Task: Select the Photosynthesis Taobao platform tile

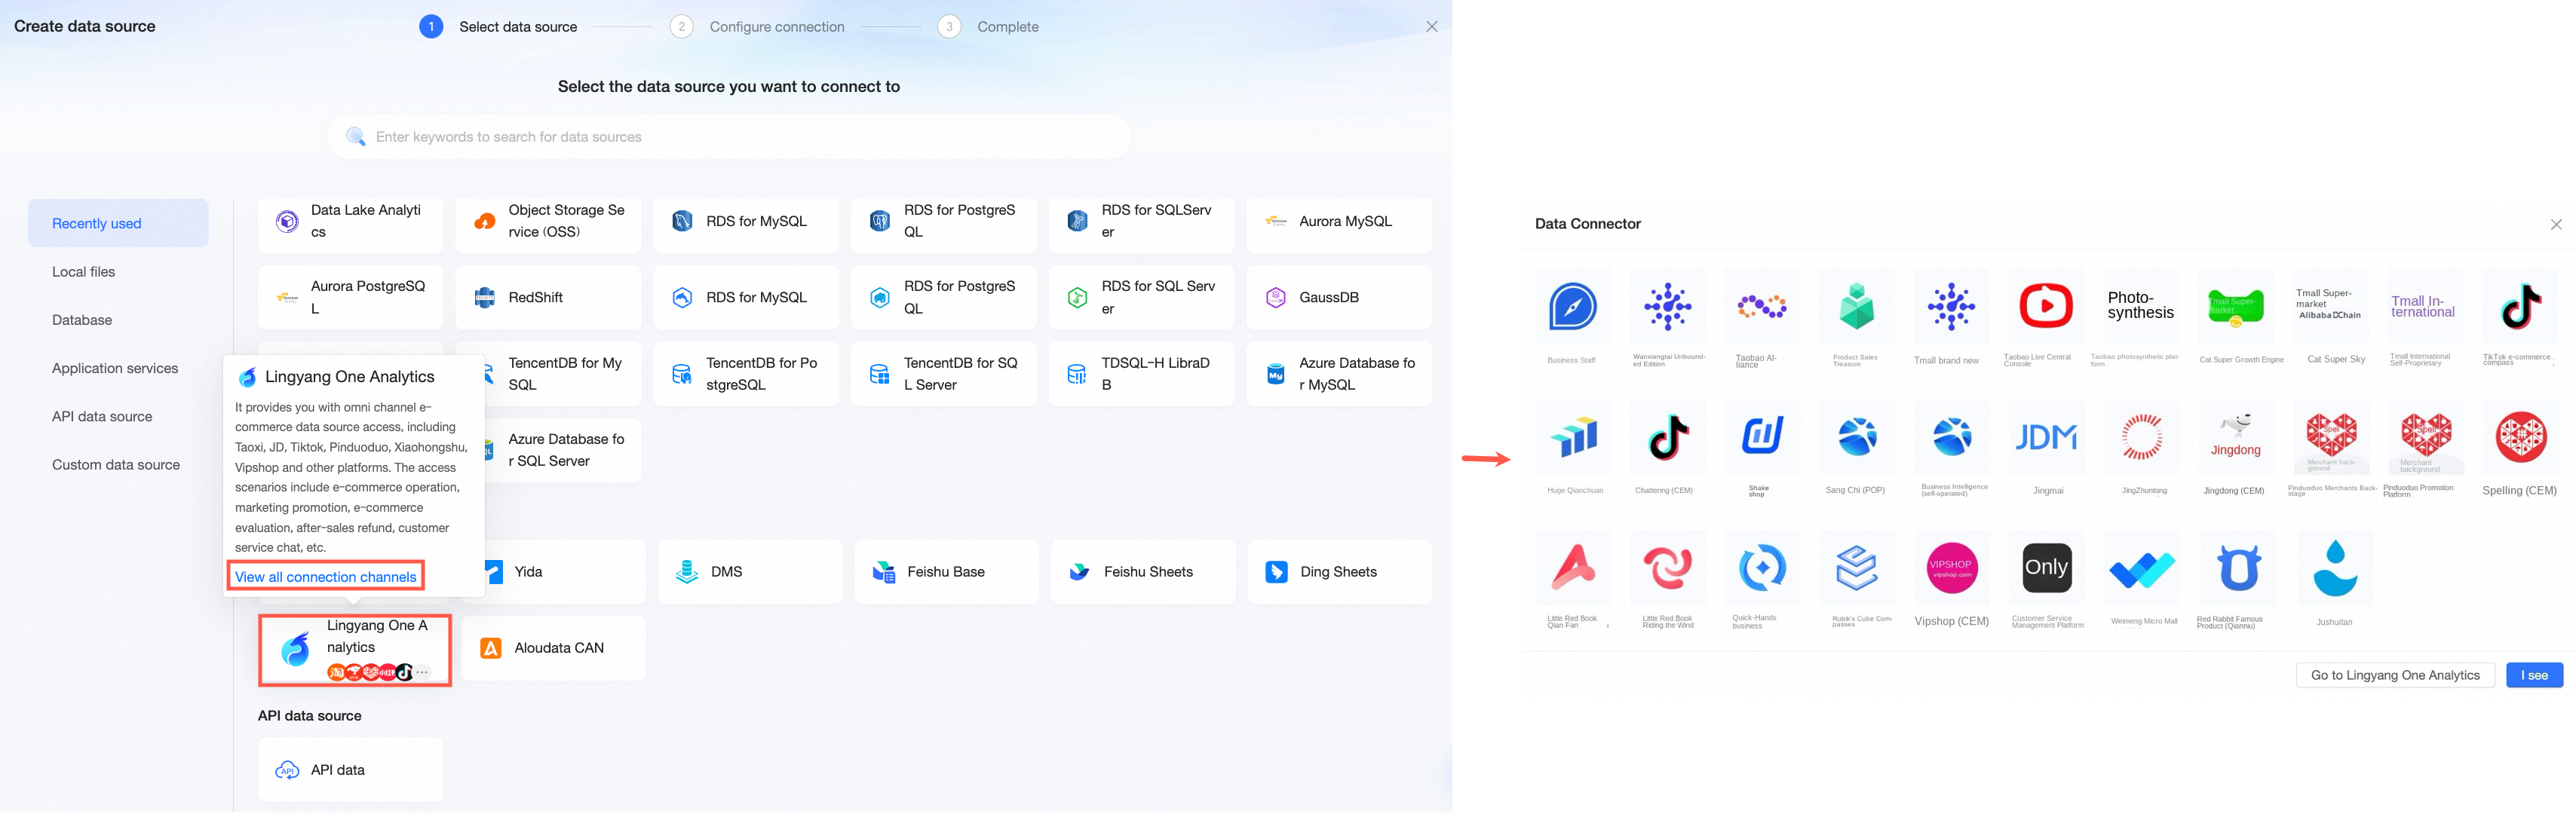Action: 2141,306
